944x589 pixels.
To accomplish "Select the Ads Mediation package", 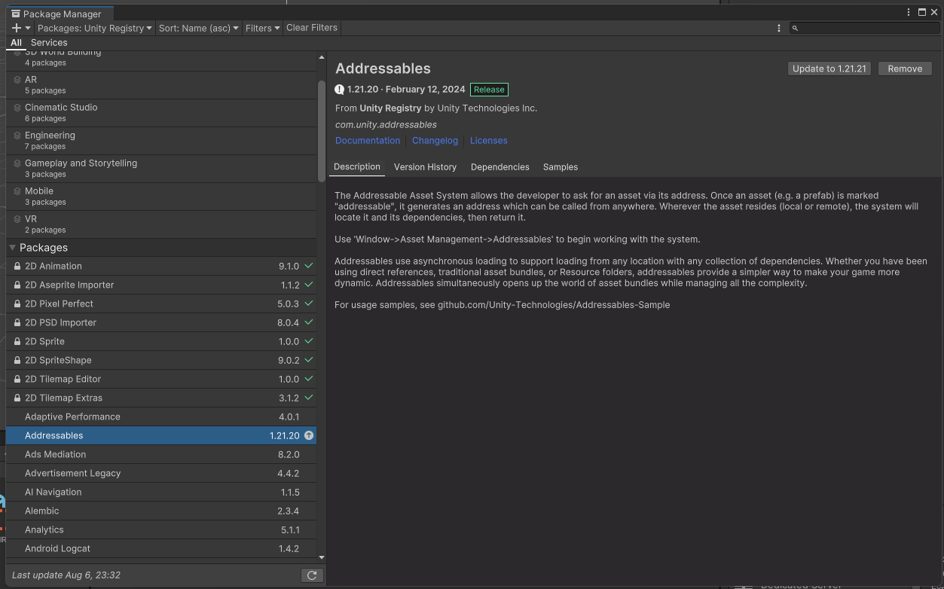I will [x=161, y=454].
